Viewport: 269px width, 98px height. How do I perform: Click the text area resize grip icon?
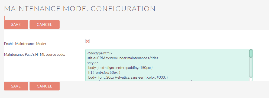click(251, 80)
